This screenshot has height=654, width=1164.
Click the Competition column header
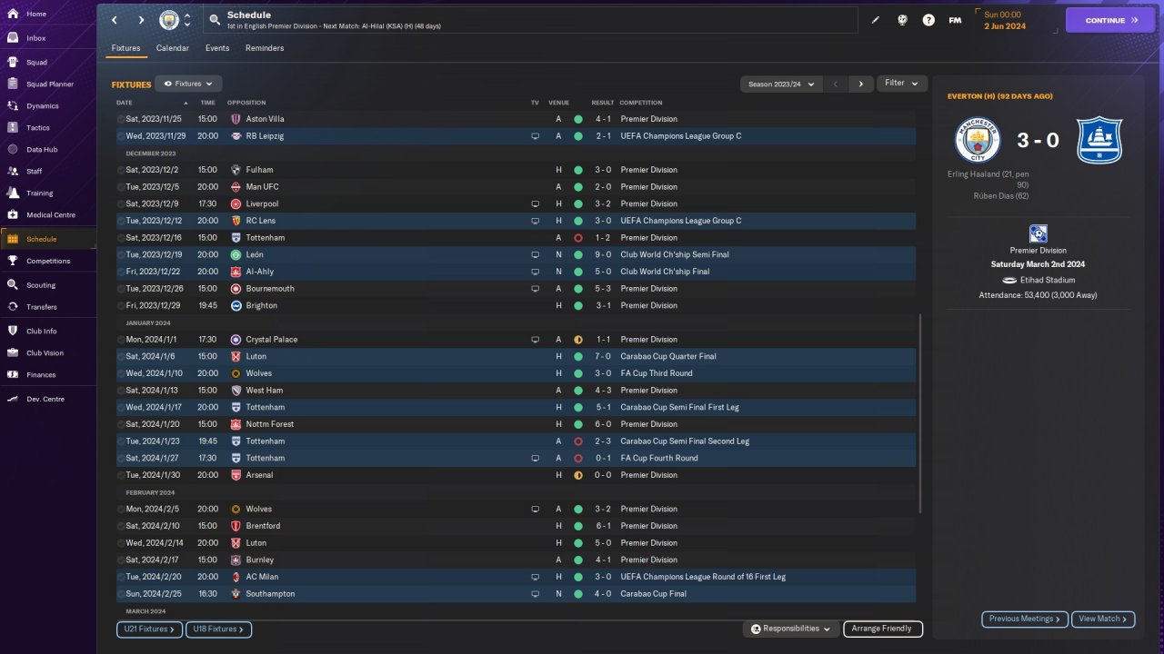(x=641, y=103)
